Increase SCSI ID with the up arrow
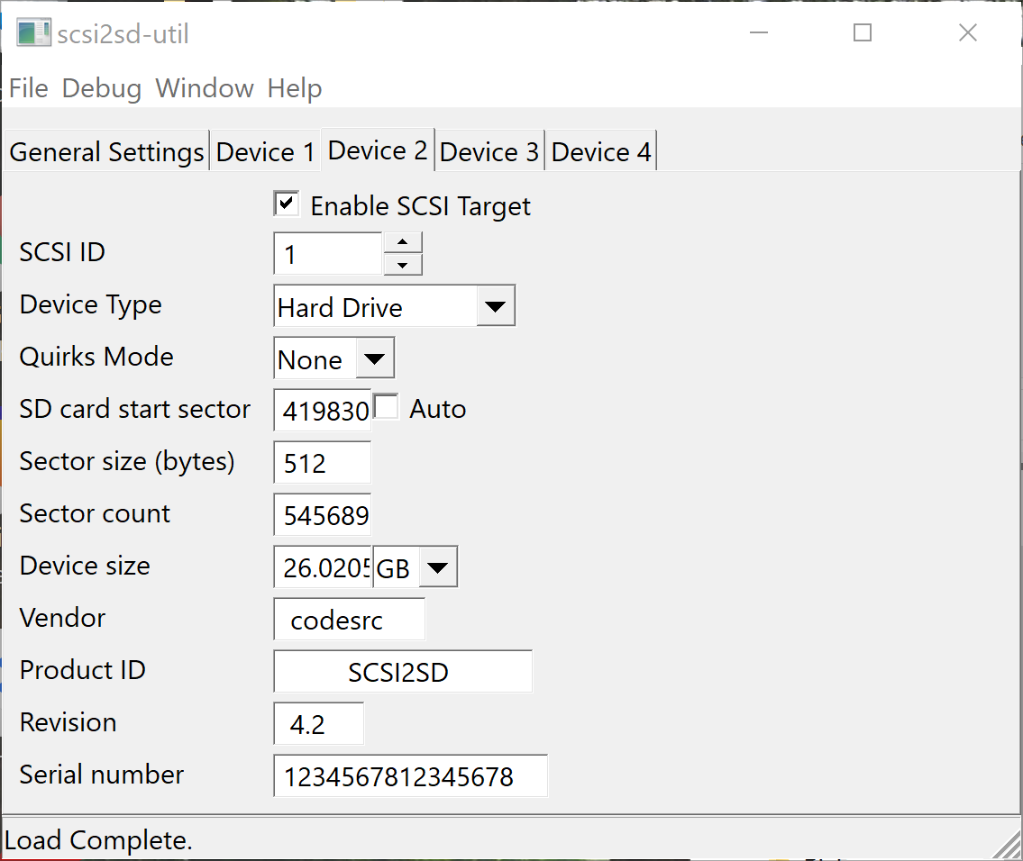Screen dimensions: 1023x861 pos(403,242)
